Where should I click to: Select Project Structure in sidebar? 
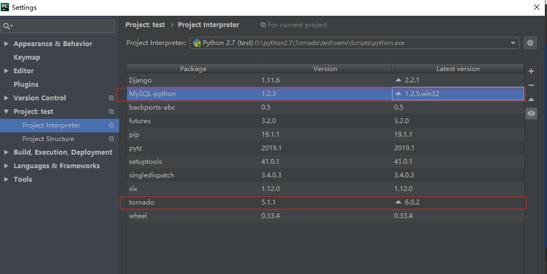coord(60,139)
